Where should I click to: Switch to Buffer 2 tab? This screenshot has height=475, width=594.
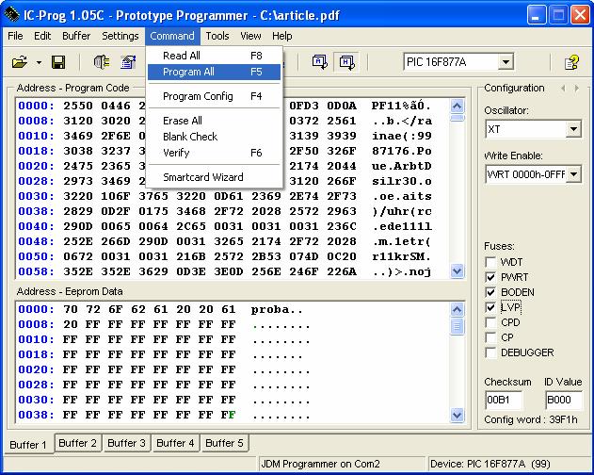(x=77, y=443)
